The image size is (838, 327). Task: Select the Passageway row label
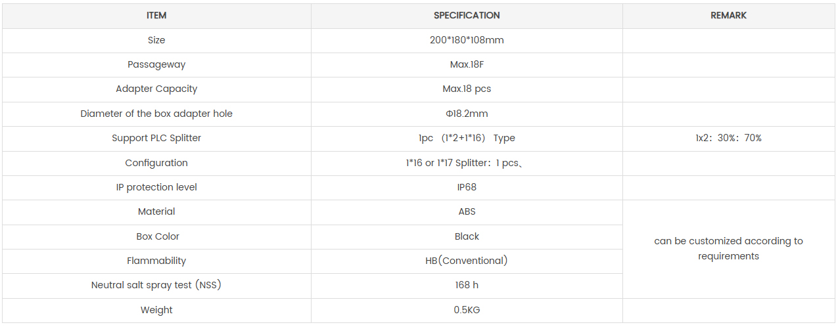pyautogui.click(x=156, y=64)
